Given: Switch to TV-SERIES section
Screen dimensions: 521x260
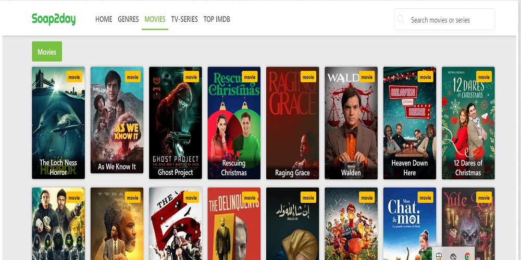Looking at the screenshot, I should pos(184,19).
